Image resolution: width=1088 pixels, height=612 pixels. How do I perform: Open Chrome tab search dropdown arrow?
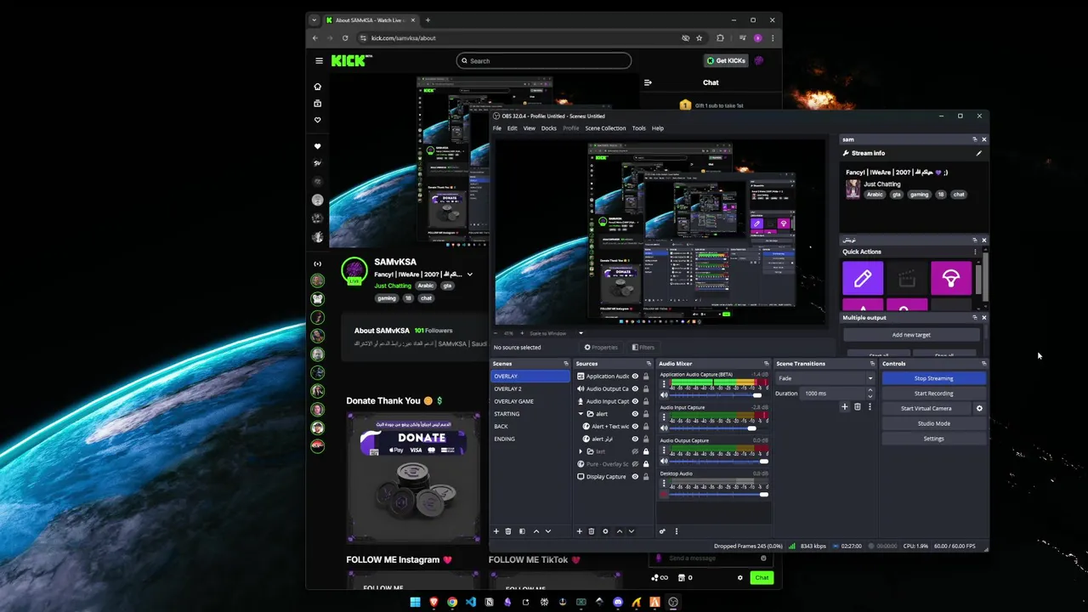point(314,20)
